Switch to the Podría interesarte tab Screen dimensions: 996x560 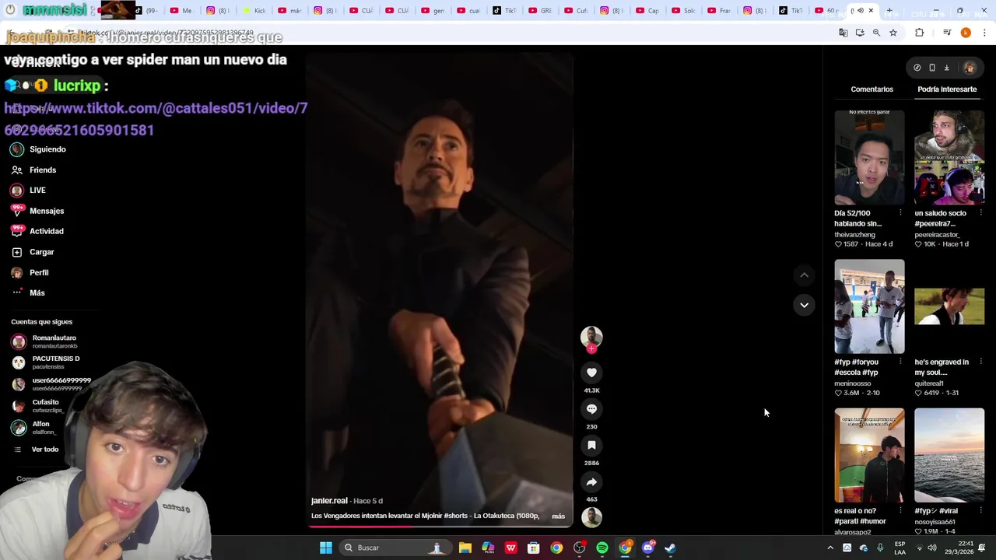pyautogui.click(x=947, y=89)
